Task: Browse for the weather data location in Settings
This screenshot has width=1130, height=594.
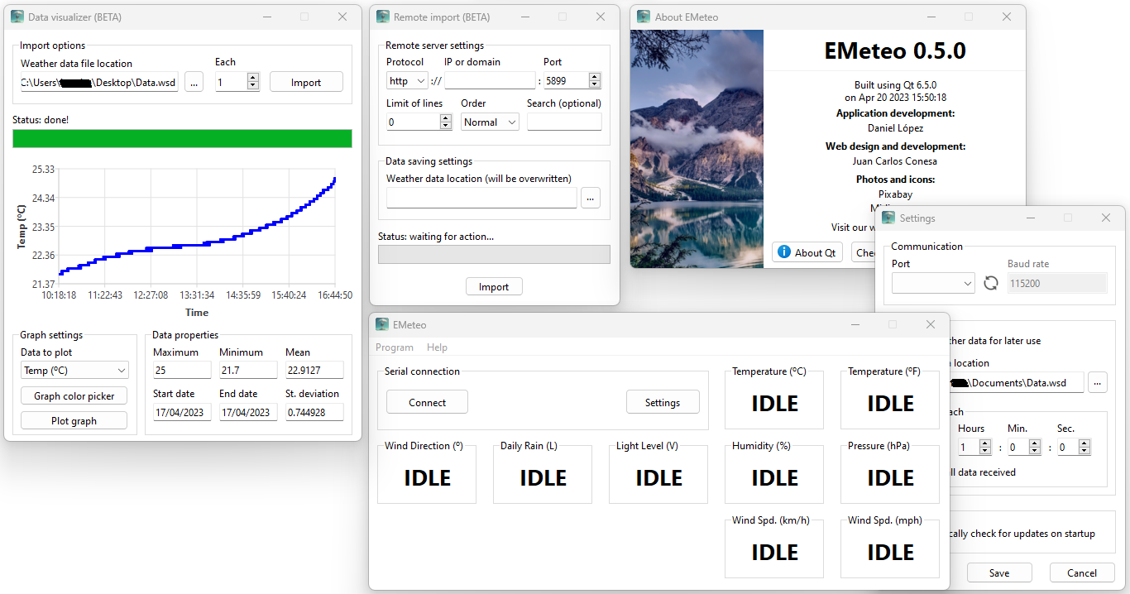Action: point(1097,382)
